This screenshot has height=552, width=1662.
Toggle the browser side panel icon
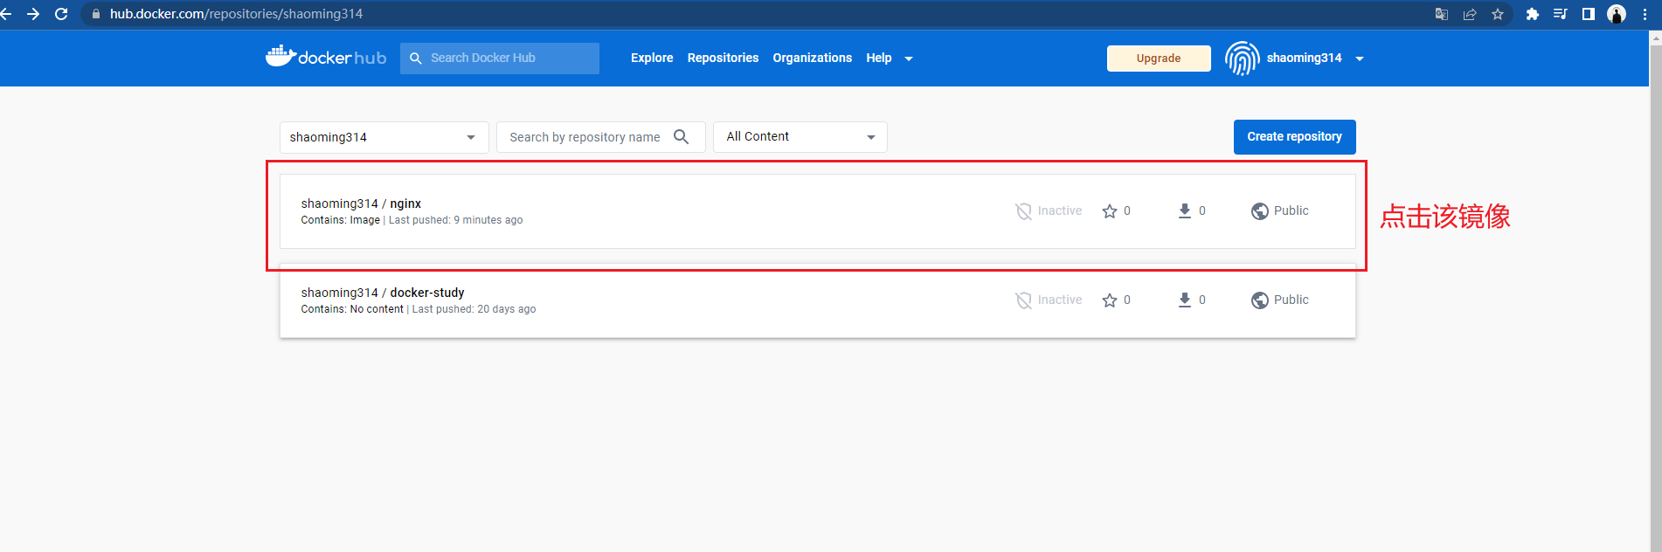1589,14
